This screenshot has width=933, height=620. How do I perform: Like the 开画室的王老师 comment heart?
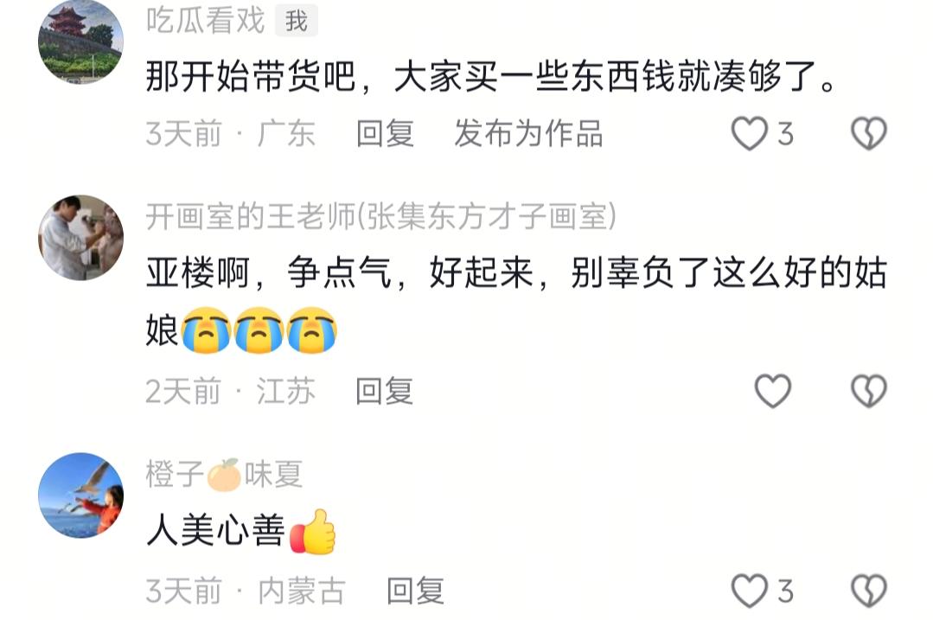(x=772, y=391)
